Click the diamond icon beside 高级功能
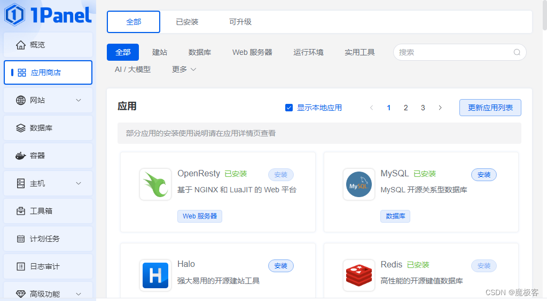Viewport: 547px width, 301px height. pos(21,294)
